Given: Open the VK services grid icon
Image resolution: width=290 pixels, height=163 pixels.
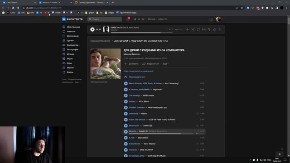Looking at the screenshot, I should click(211, 19).
